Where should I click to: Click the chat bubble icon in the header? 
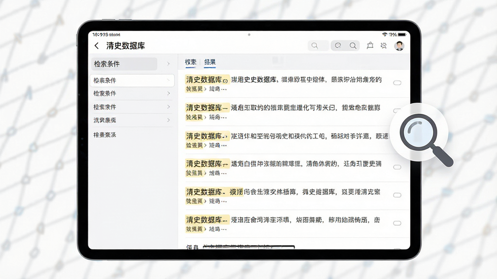pos(338,46)
